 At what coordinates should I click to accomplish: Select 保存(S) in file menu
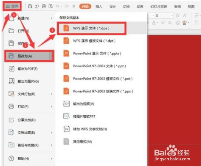coord(30,44)
